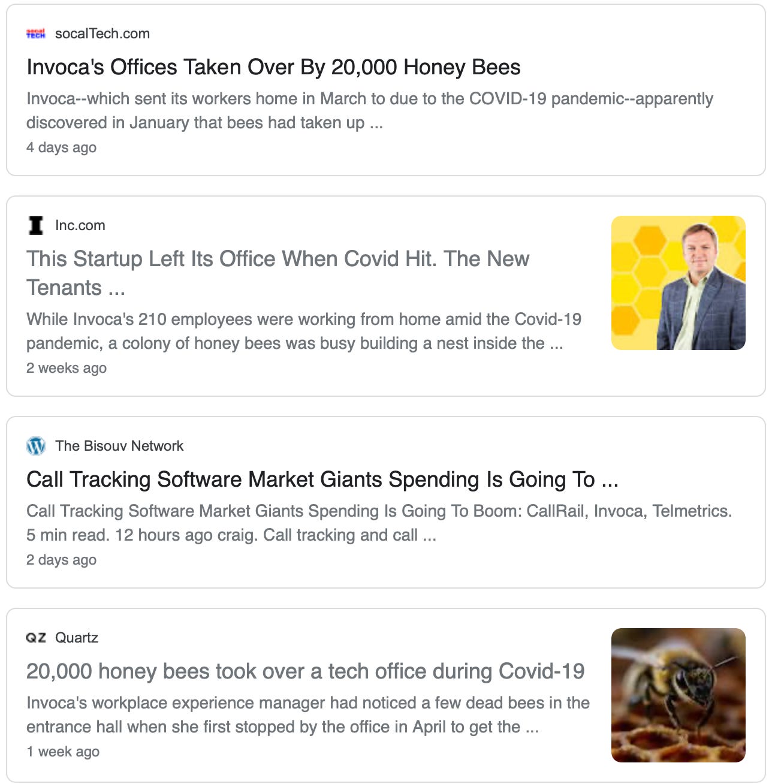Click the '4 days ago' timestamp

(61, 147)
